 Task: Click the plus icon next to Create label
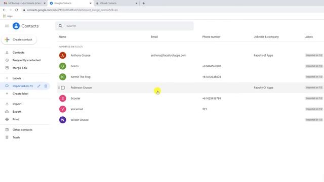tap(7, 94)
